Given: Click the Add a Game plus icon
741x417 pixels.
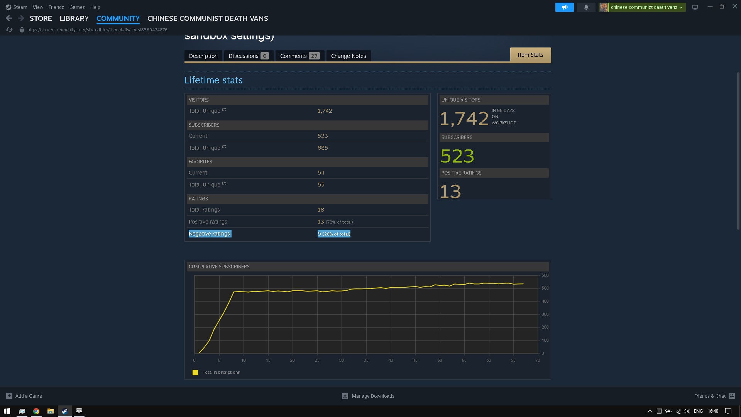Looking at the screenshot, I should (9, 396).
